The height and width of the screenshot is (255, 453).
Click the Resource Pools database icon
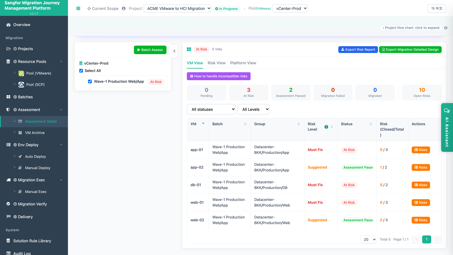[x=8, y=61]
